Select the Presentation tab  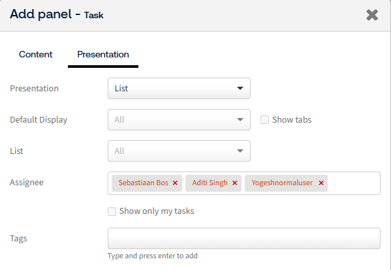point(103,54)
